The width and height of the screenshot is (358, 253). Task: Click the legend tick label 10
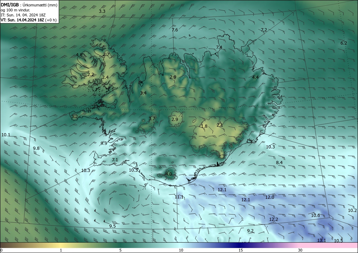[x=181, y=250]
